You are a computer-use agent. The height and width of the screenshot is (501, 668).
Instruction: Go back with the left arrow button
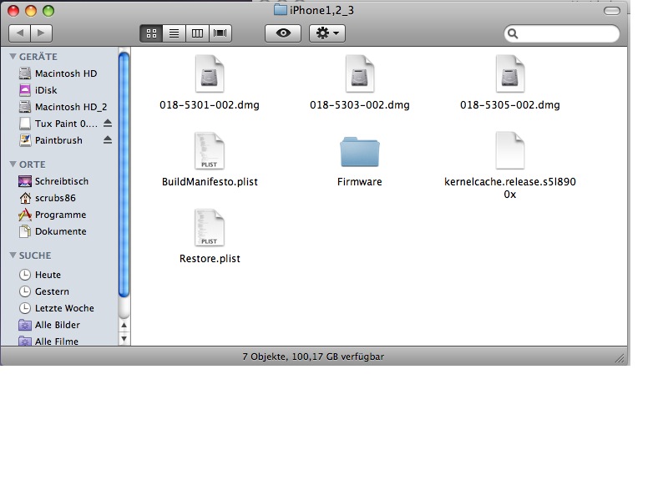click(x=19, y=33)
